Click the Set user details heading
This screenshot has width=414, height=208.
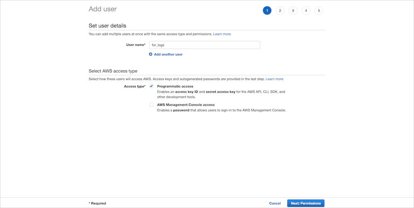(x=108, y=26)
